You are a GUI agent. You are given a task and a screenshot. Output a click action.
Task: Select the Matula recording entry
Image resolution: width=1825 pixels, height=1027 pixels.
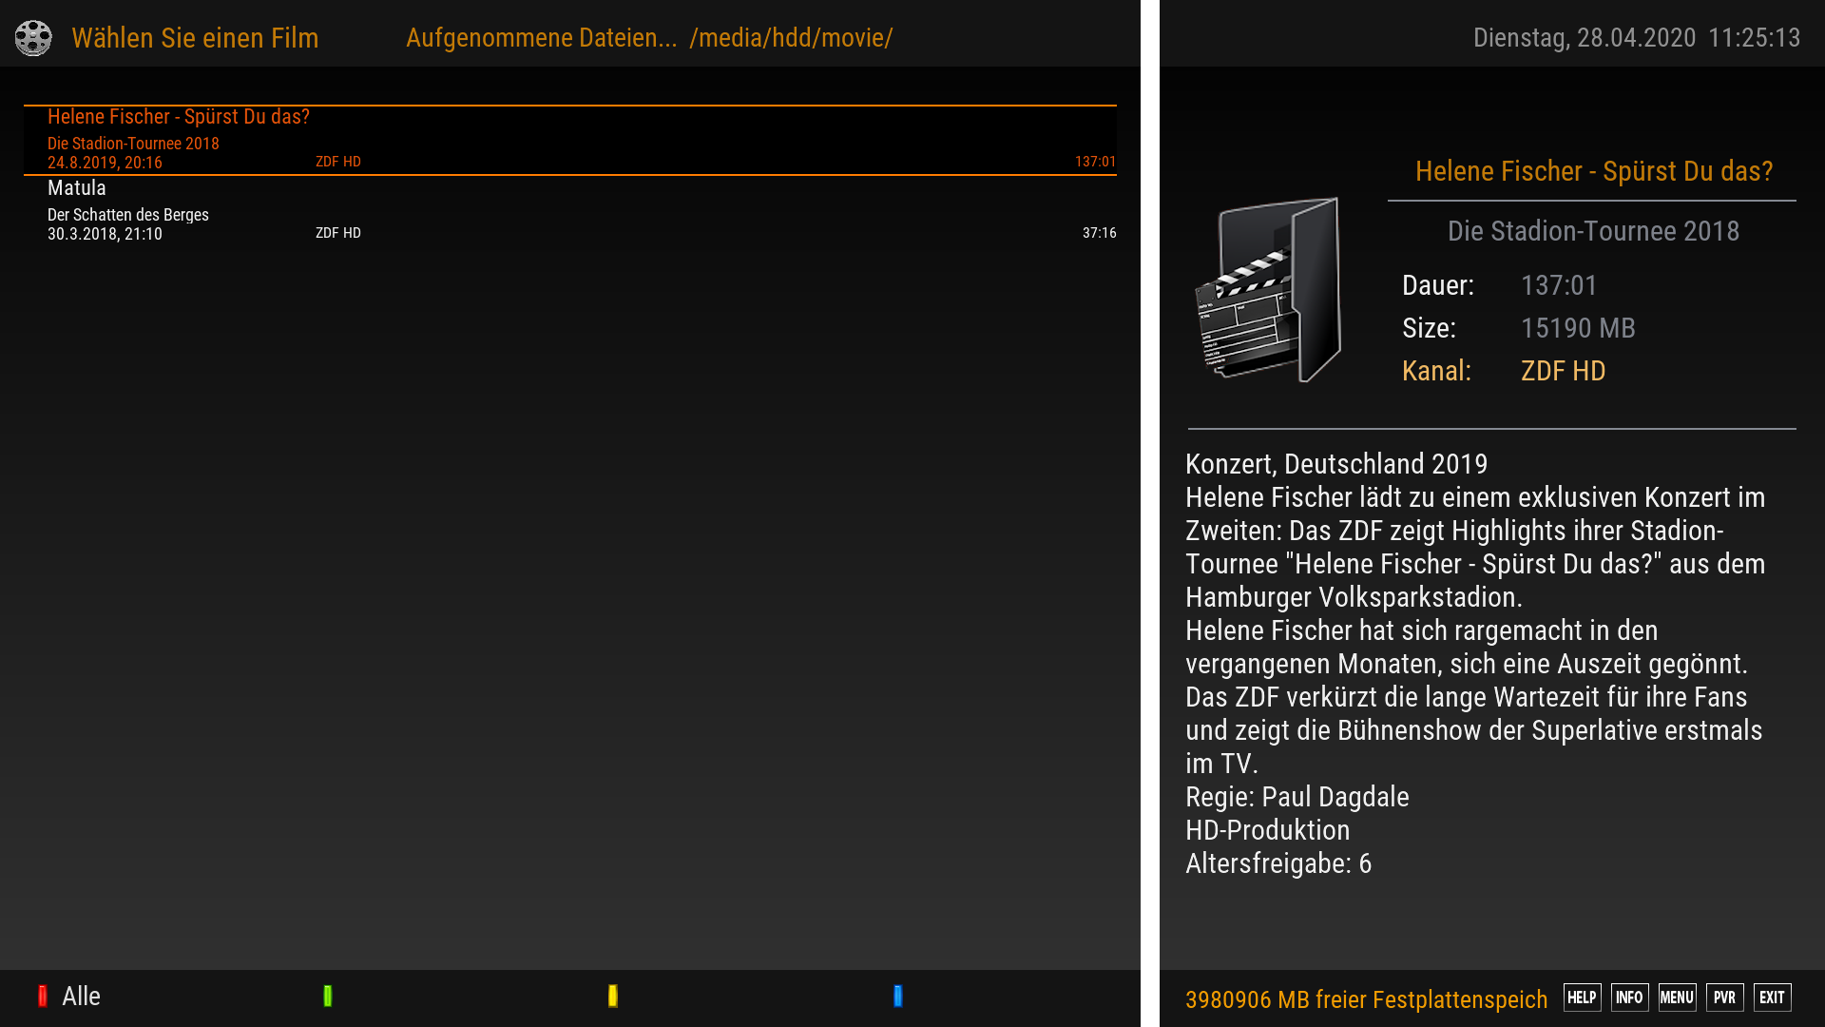click(x=570, y=211)
